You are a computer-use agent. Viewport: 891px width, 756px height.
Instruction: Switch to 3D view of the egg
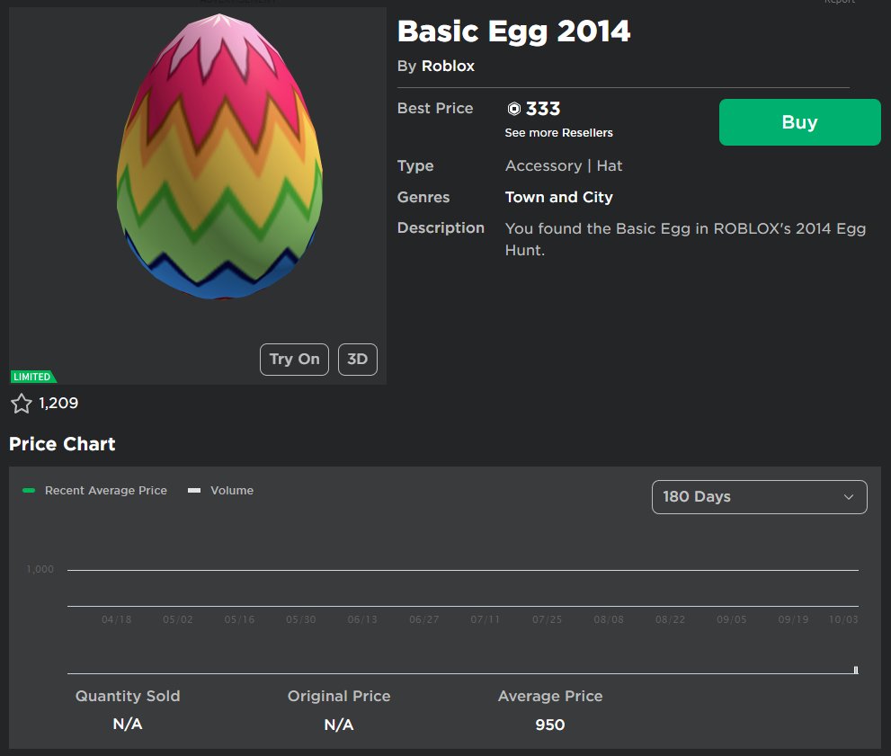(357, 359)
